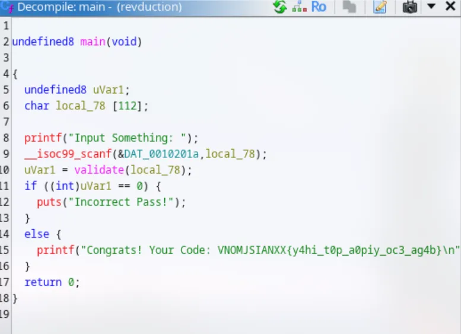Click the Cf decompiler icon in title bar
The height and width of the screenshot is (334, 461).
click(x=8, y=7)
